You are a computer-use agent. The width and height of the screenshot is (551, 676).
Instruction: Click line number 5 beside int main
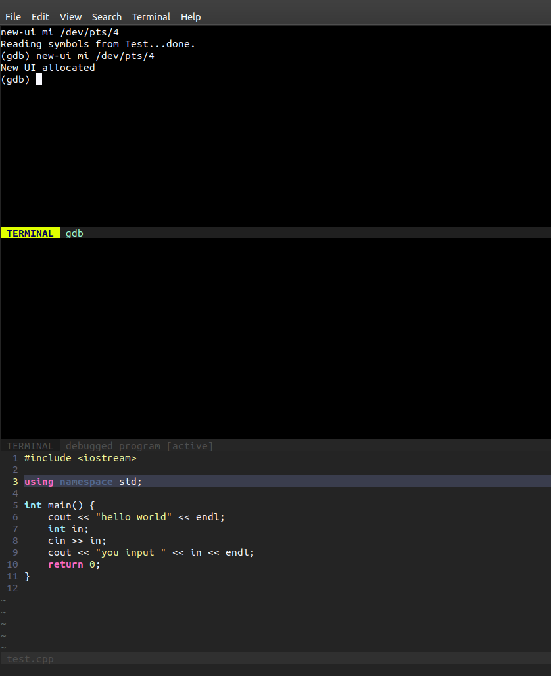pos(14,505)
